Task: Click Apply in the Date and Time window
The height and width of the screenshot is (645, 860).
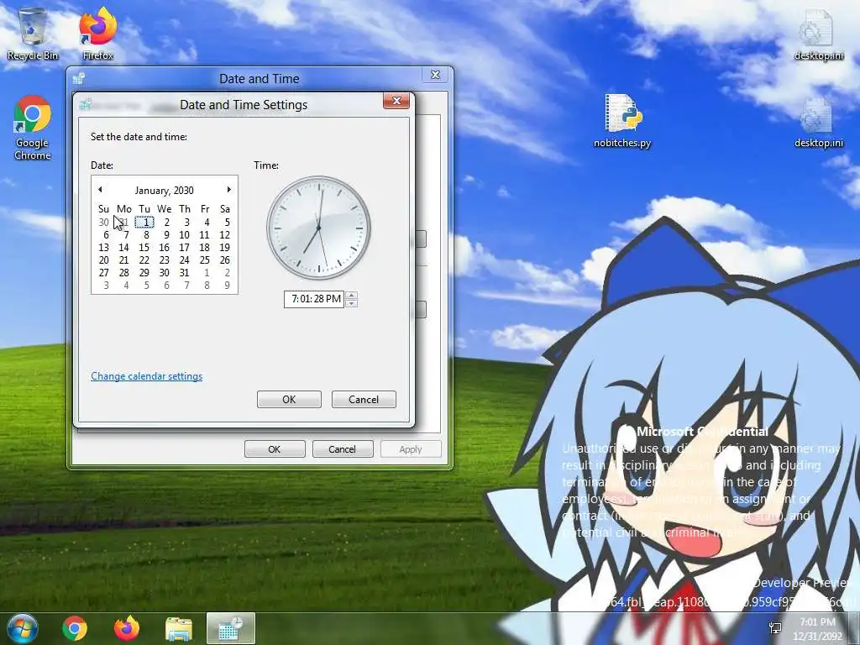Action: pyautogui.click(x=411, y=449)
